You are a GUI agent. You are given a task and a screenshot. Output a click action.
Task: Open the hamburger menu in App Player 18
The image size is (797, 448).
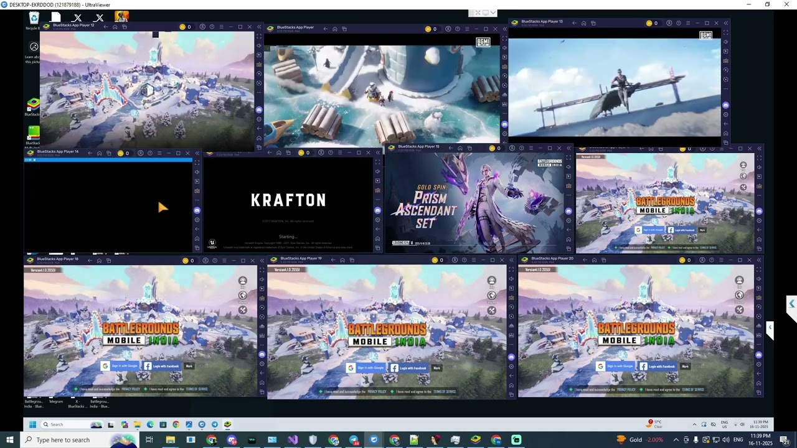224,260
